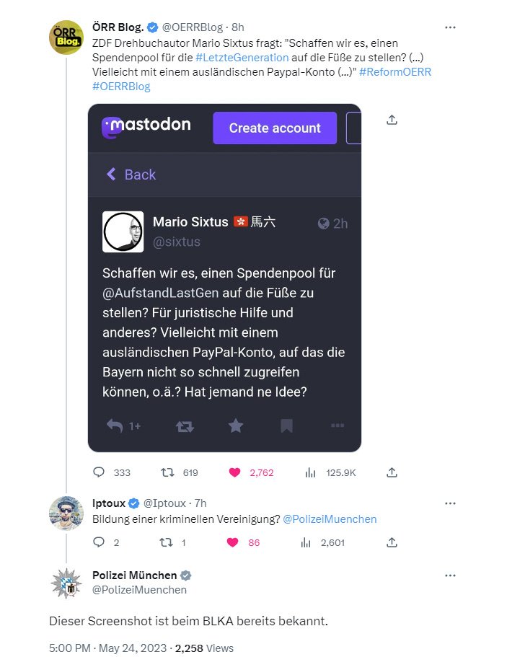Share the Iptoux reply

[392, 542]
